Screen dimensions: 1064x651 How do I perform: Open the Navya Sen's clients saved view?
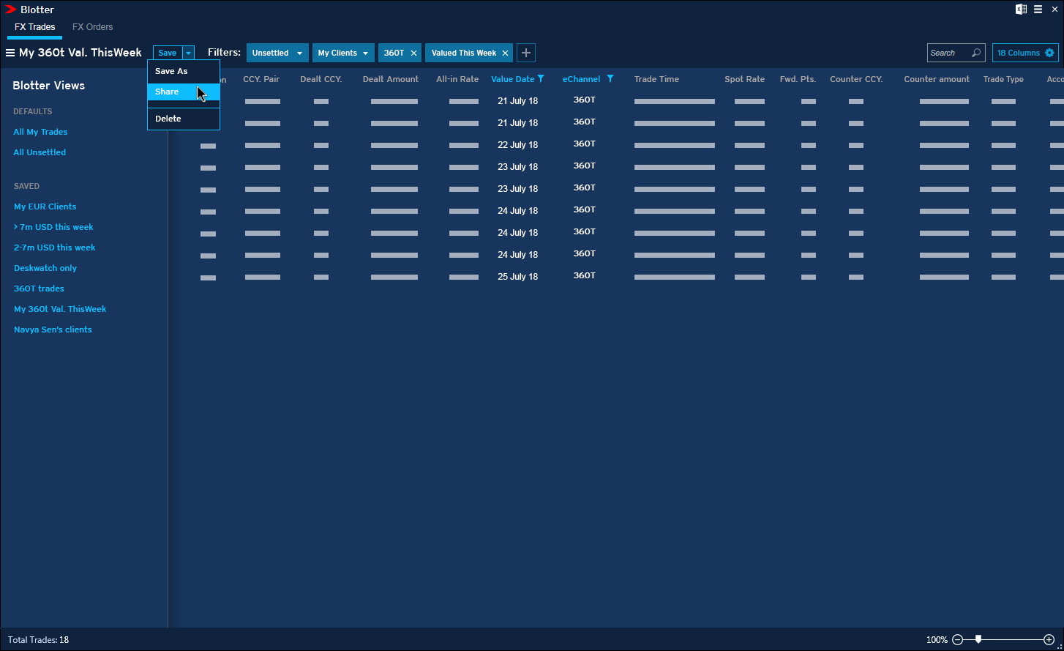click(x=53, y=330)
